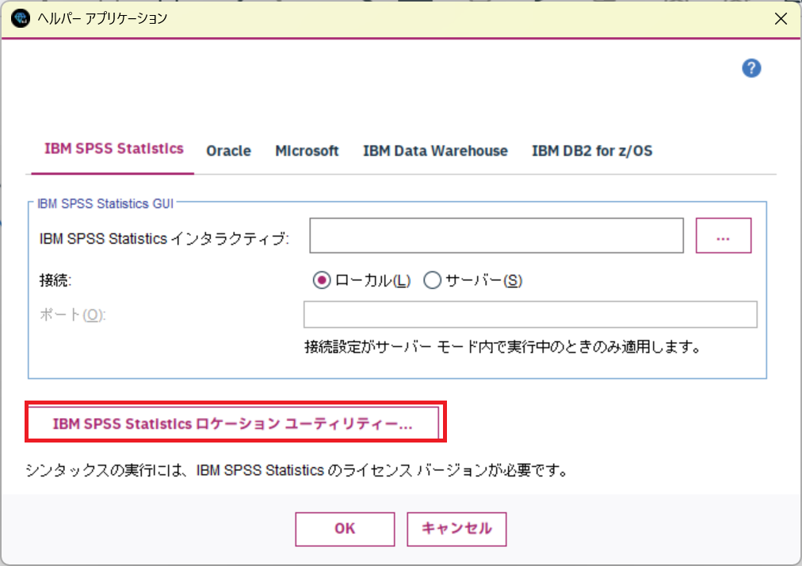Go to the IBM DB2 for z/OS tab
This screenshot has height=566, width=802.
pos(592,151)
